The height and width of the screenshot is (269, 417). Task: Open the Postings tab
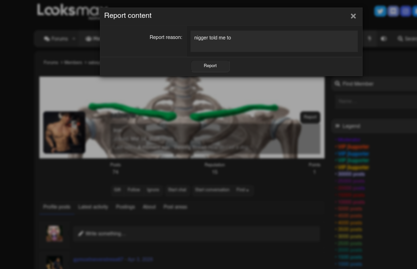click(125, 207)
